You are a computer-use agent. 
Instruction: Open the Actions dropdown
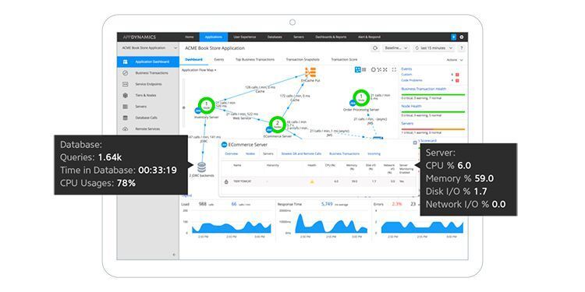click(455, 60)
